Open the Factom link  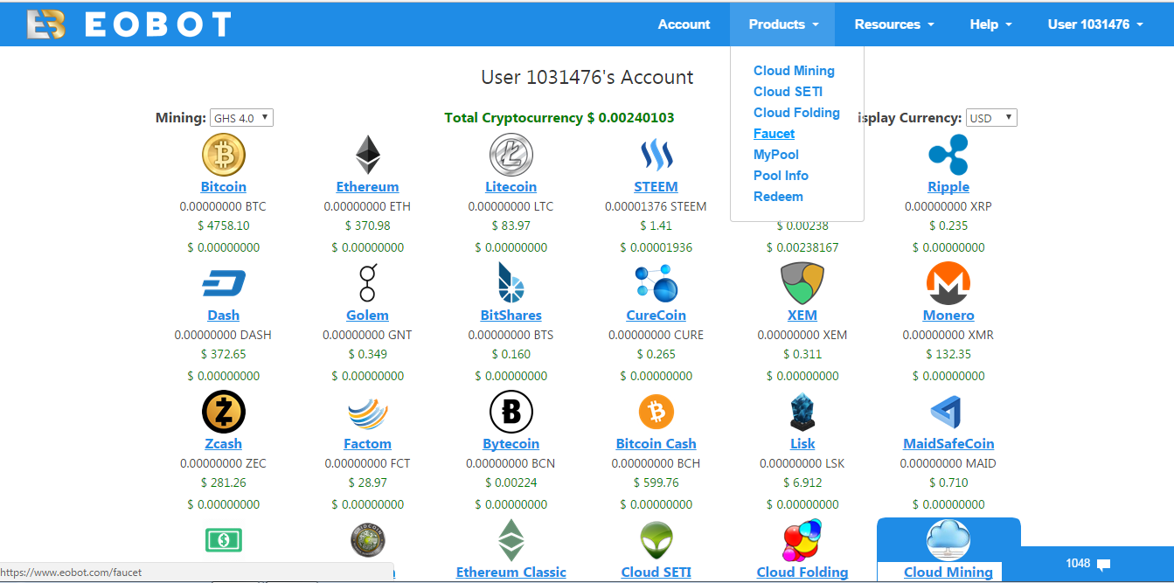tap(368, 444)
